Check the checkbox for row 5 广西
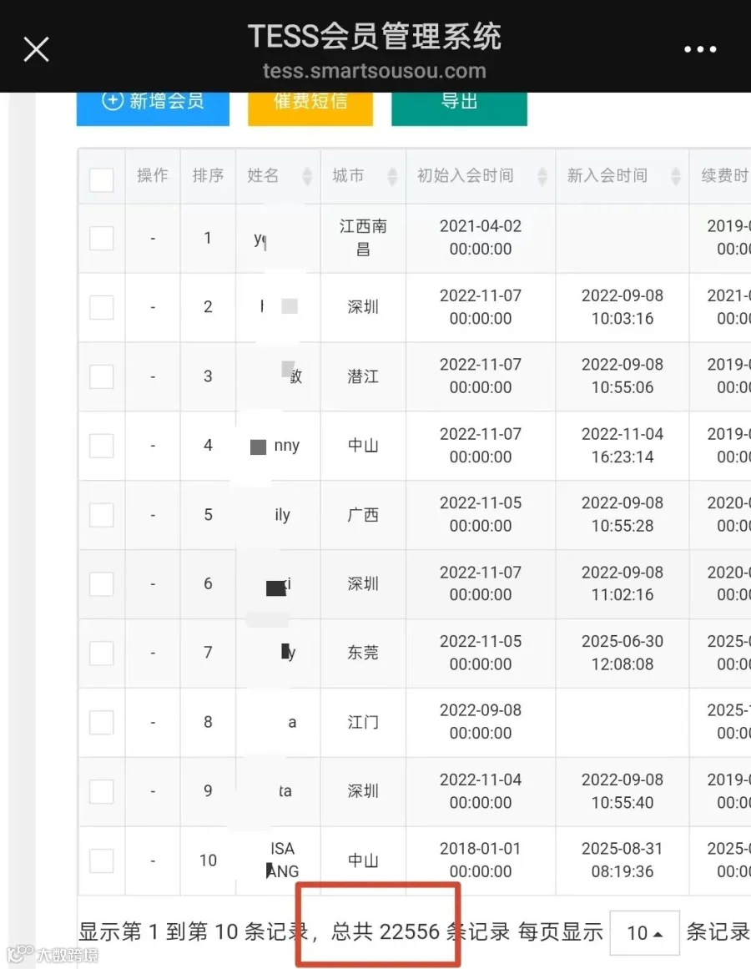This screenshot has width=751, height=969. 101,515
